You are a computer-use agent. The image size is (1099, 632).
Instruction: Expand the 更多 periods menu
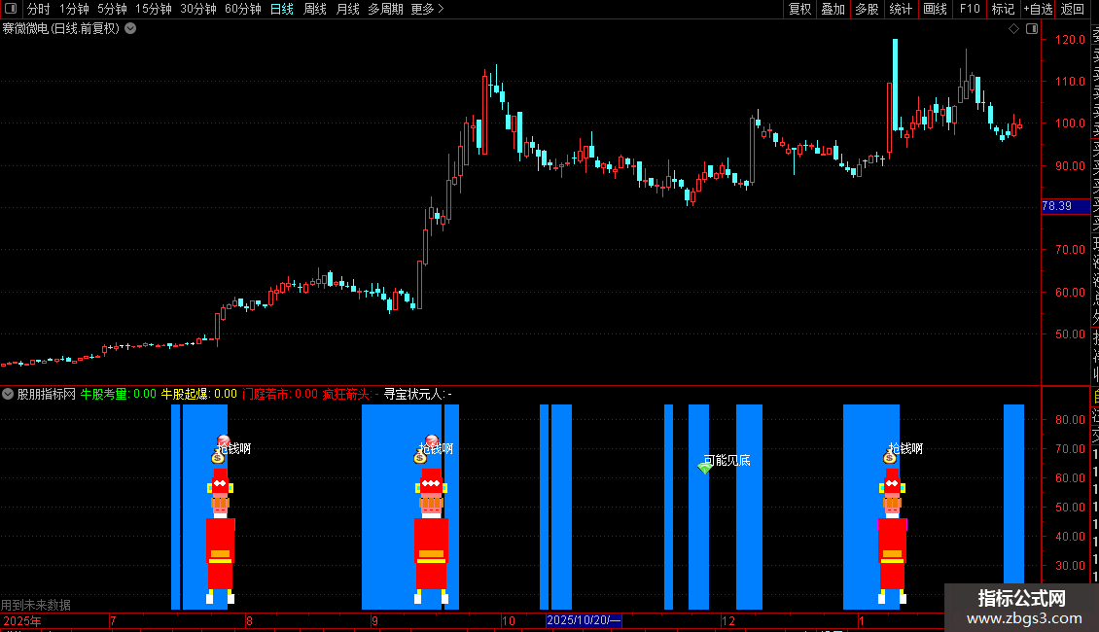coord(427,9)
